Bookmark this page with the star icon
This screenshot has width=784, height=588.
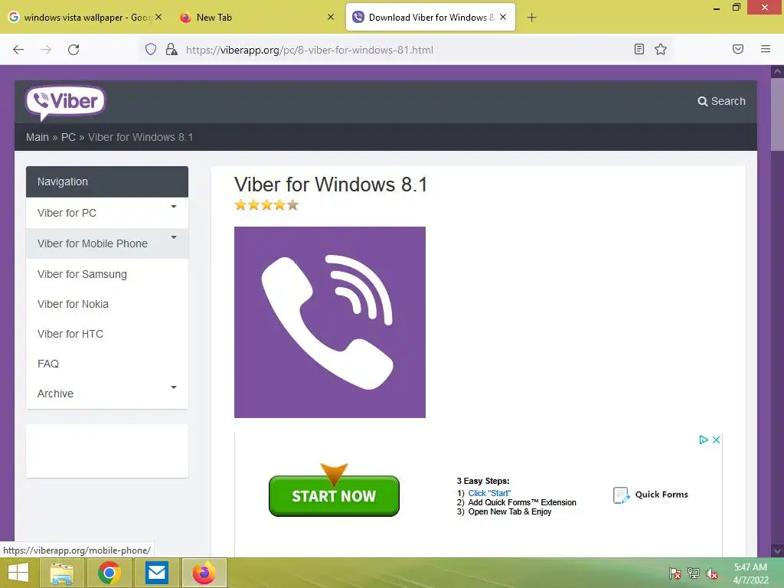coord(661,49)
